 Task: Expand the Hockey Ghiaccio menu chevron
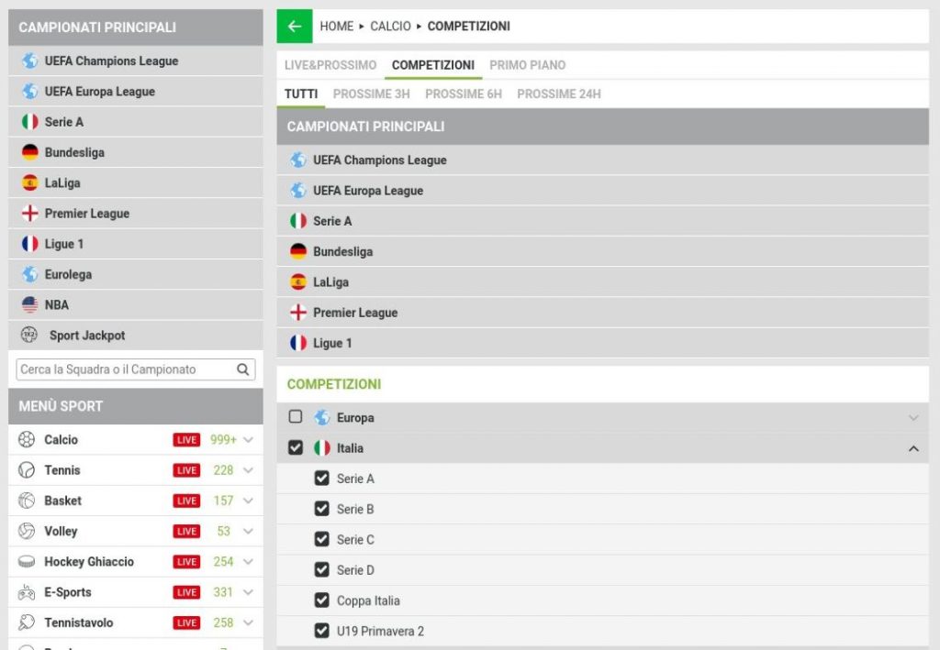[x=248, y=562]
